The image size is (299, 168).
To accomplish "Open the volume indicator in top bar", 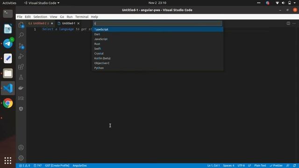I will pyautogui.click(x=284, y=3).
